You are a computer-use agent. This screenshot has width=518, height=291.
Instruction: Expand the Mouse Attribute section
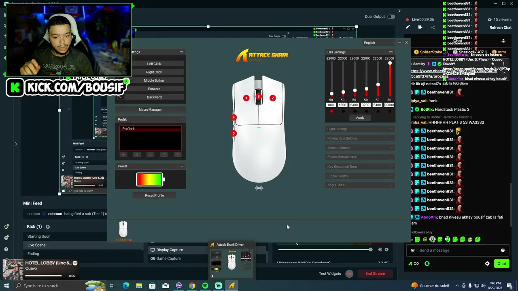(360, 148)
